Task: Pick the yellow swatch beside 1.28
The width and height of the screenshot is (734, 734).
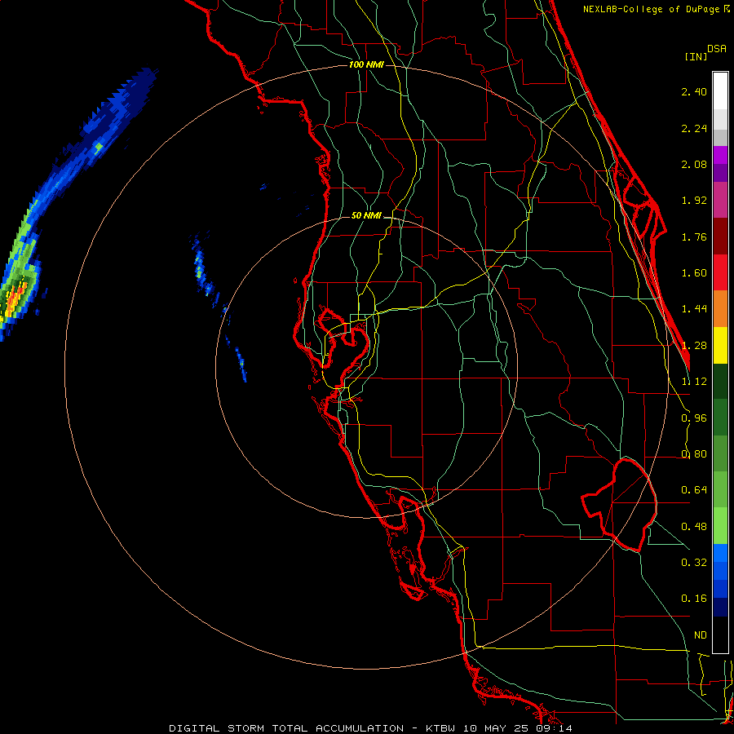Action: tap(720, 345)
